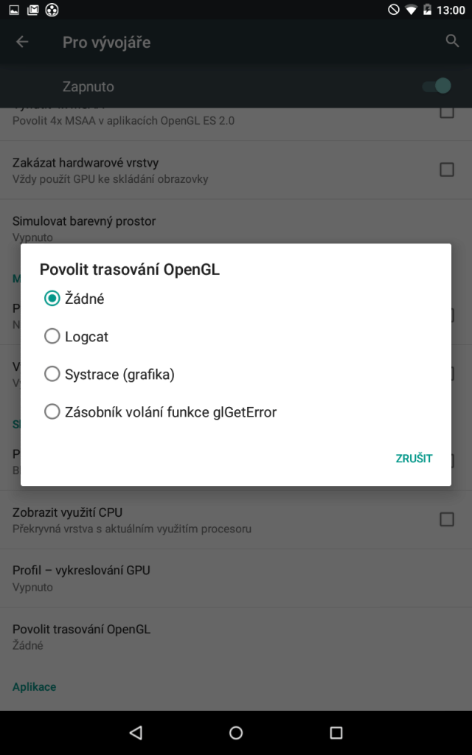
Task: Tap picture notification icon in status bar
Action: point(14,10)
